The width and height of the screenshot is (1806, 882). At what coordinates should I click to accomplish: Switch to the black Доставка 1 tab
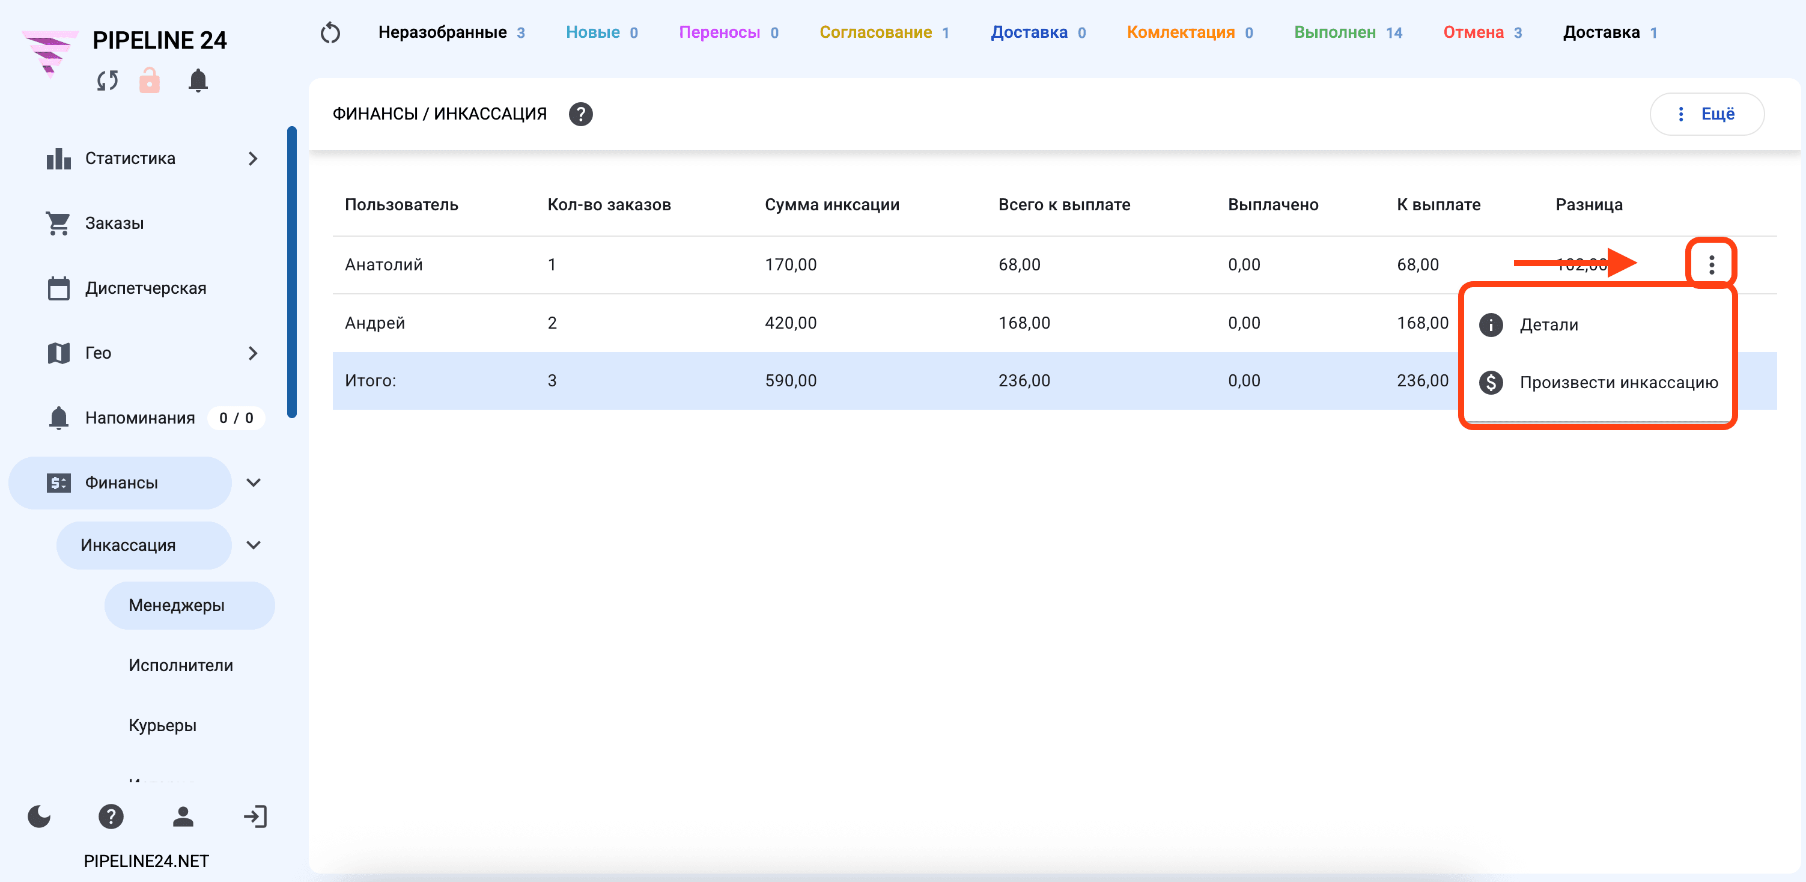pos(1610,32)
